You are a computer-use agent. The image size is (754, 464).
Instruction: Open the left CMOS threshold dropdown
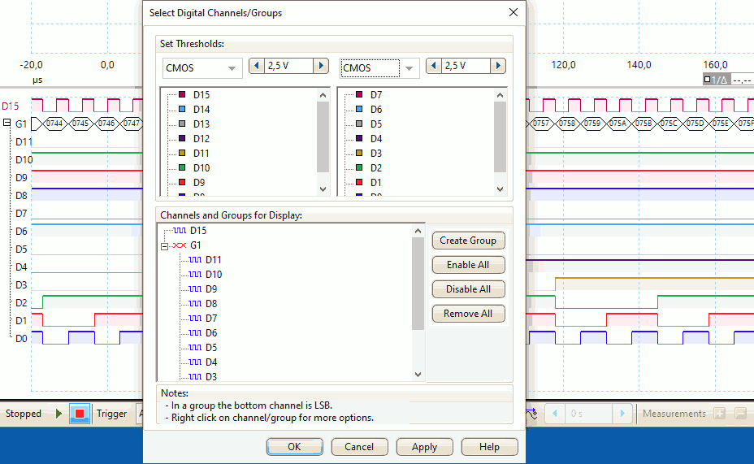click(x=232, y=68)
